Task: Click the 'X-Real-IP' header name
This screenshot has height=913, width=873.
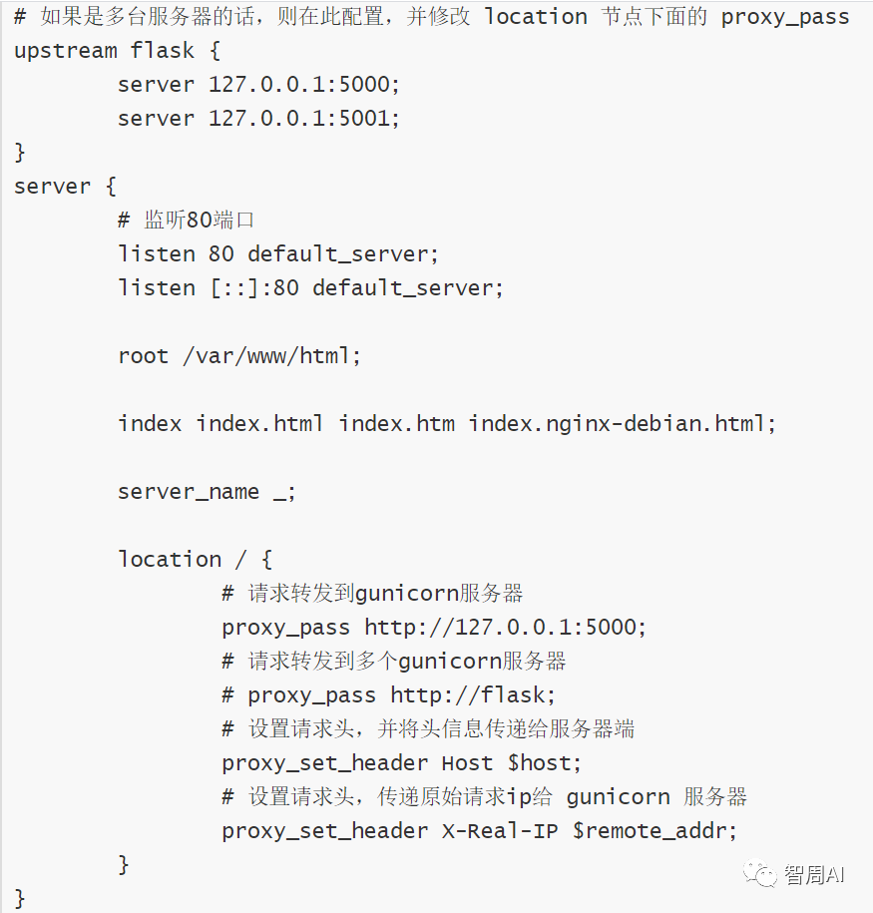Action: point(500,831)
